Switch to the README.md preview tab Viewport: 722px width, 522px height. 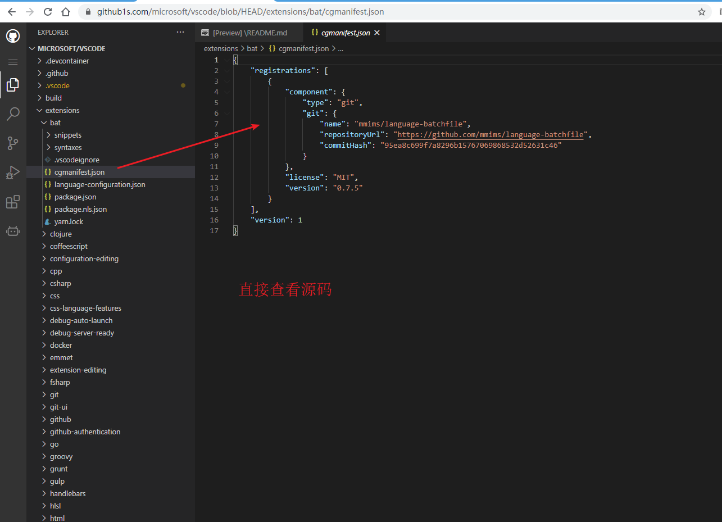tap(249, 33)
